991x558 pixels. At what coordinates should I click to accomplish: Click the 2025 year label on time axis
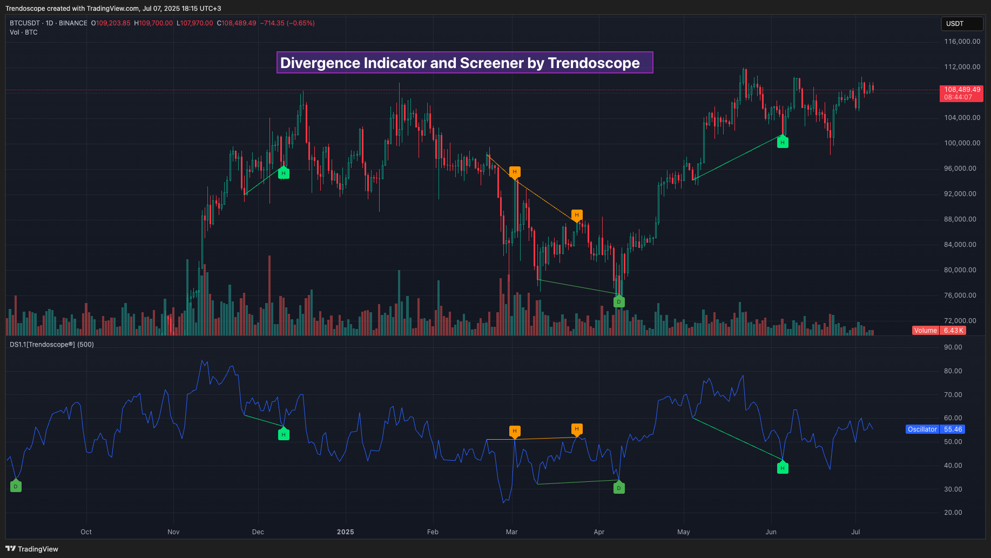[346, 532]
